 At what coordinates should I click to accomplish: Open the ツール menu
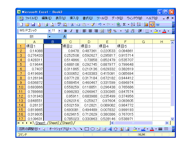(x=102, y=18)
